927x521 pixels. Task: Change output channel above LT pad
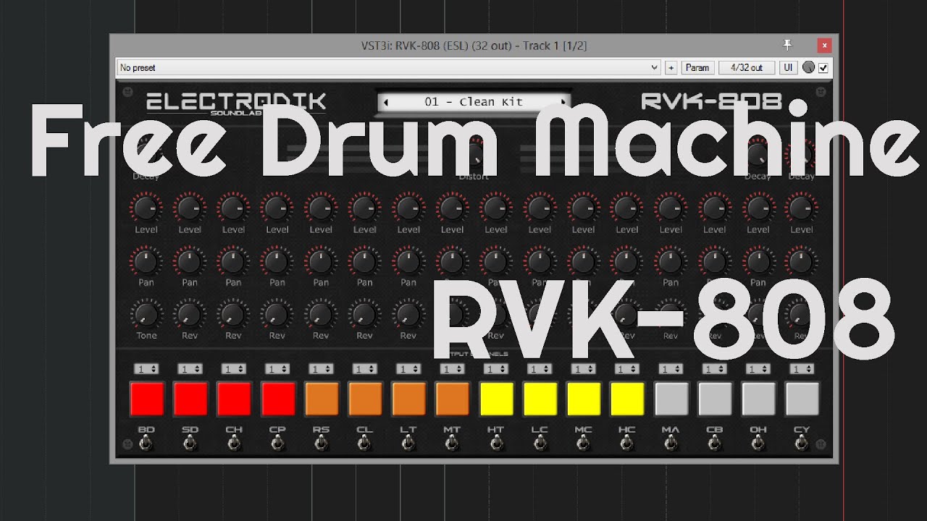click(x=408, y=368)
